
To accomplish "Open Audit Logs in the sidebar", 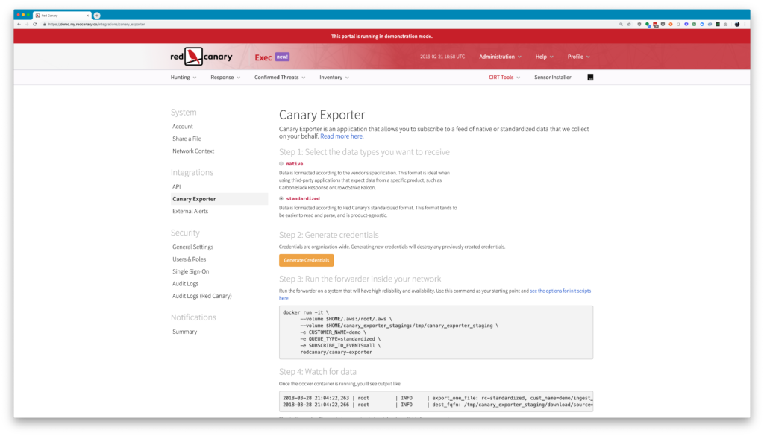I will point(187,284).
